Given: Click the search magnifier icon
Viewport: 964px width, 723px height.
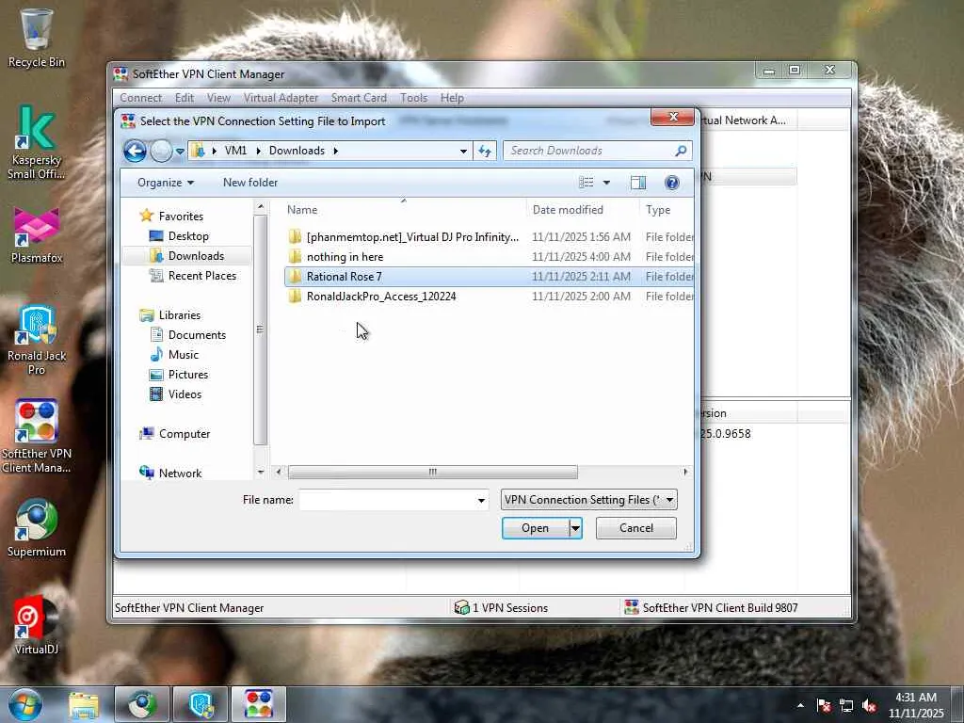Looking at the screenshot, I should point(681,151).
